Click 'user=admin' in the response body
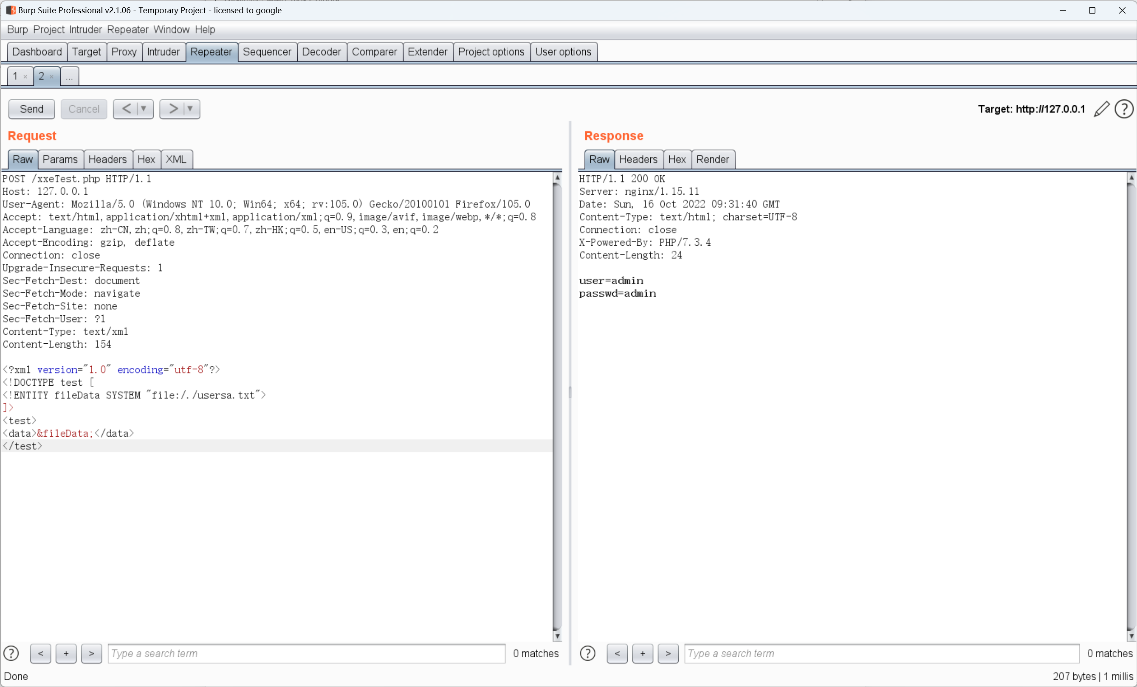This screenshot has height=687, width=1137. (611, 280)
